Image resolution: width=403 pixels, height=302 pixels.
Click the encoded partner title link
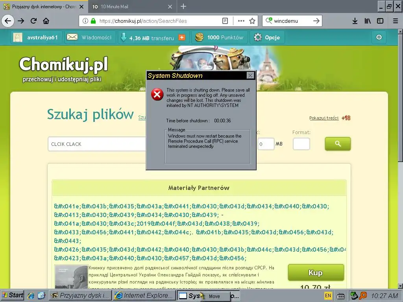(200, 232)
